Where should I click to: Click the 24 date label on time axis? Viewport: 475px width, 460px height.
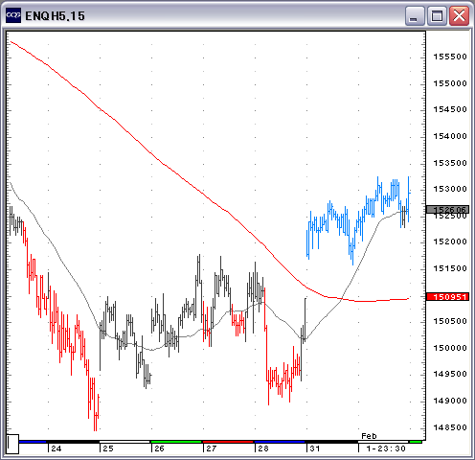point(57,448)
